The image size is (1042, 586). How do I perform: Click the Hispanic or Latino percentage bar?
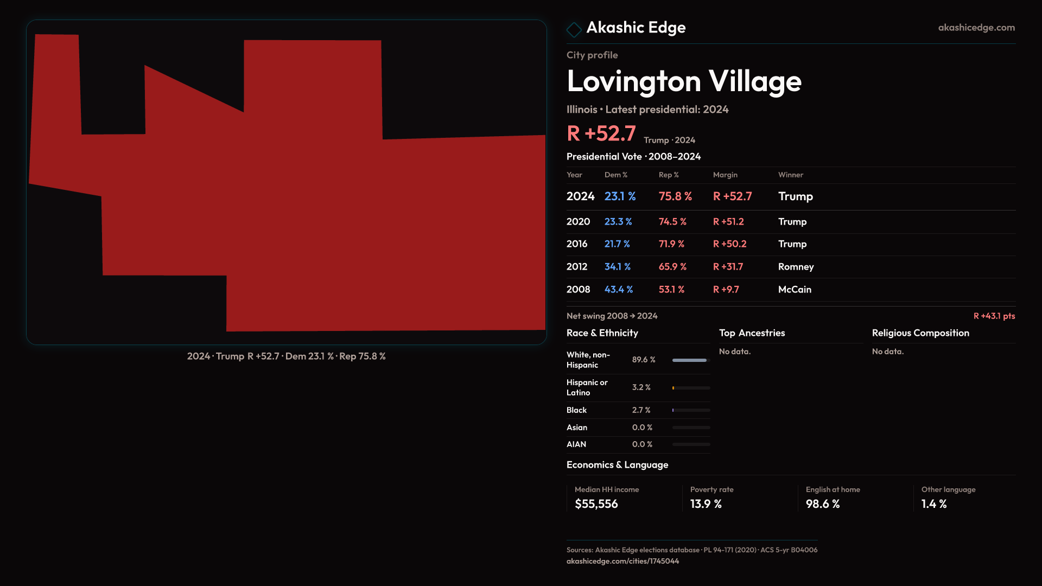(x=690, y=388)
